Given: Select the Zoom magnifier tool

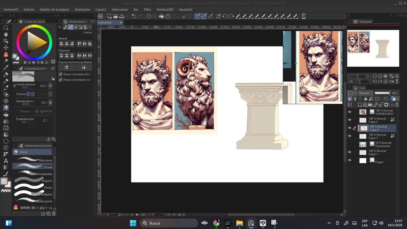Looking at the screenshot, I should 6,28.
